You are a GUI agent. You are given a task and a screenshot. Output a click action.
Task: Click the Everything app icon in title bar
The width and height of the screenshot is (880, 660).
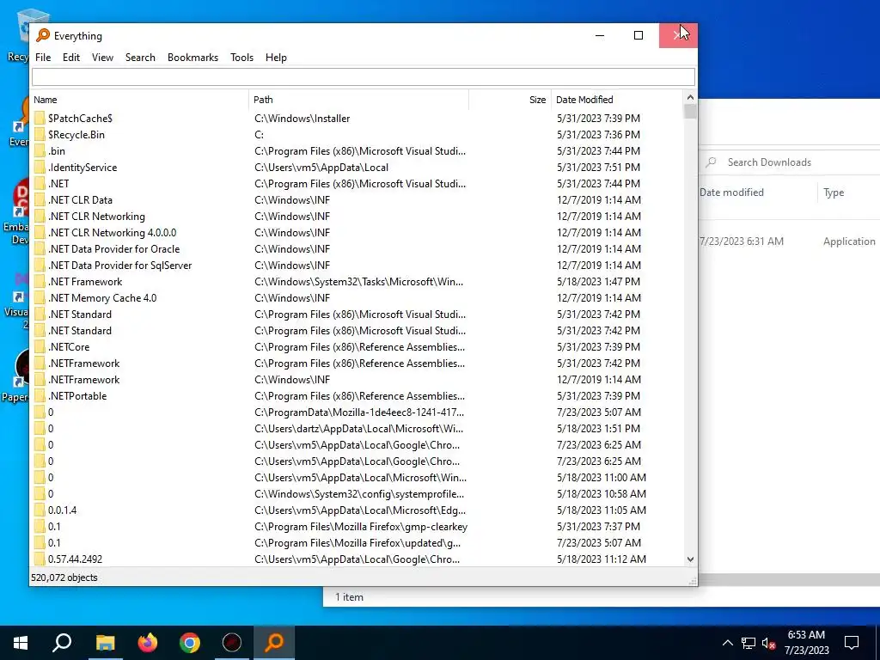tap(43, 35)
